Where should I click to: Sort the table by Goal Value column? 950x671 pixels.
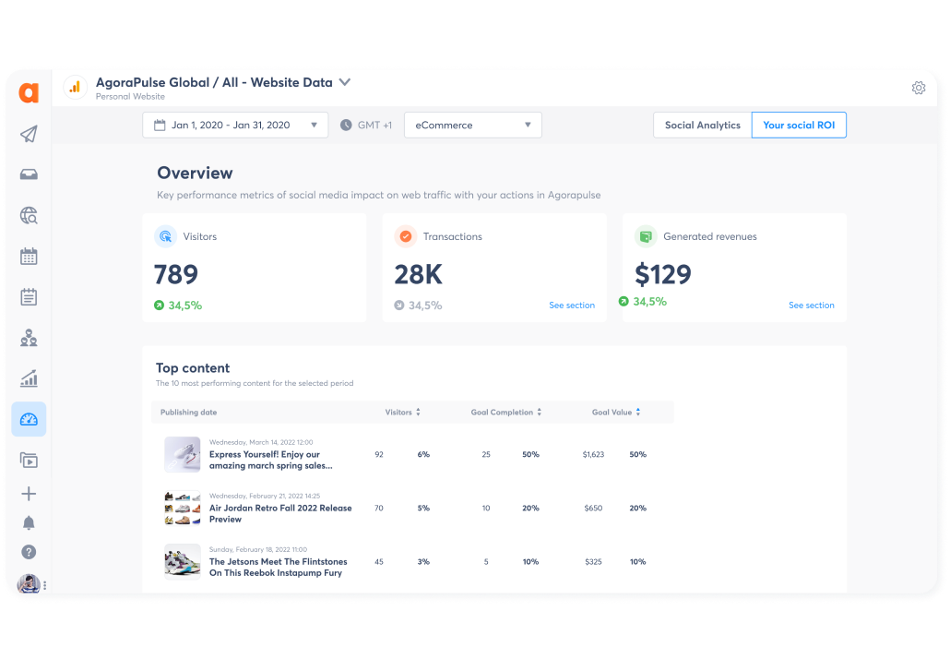pyautogui.click(x=616, y=413)
